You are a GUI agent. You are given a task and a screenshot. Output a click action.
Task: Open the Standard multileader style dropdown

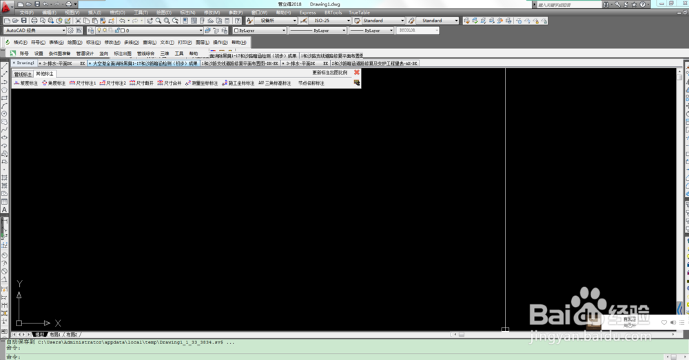[438, 21]
